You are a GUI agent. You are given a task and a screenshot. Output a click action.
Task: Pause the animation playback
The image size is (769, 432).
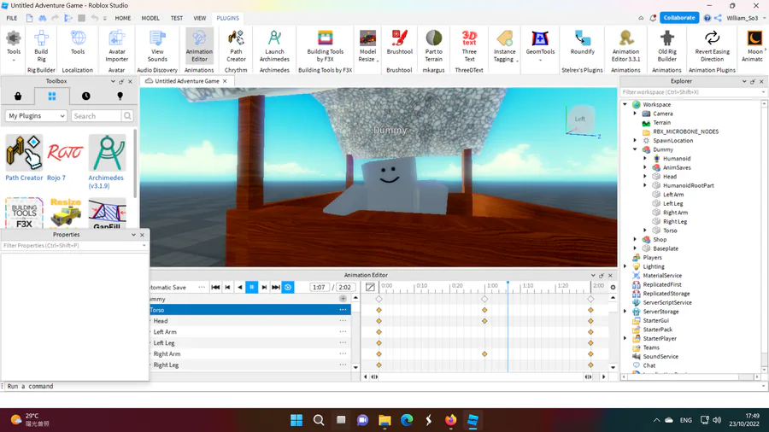(251, 287)
